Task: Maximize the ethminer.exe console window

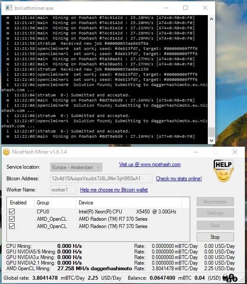Action: [185, 8]
